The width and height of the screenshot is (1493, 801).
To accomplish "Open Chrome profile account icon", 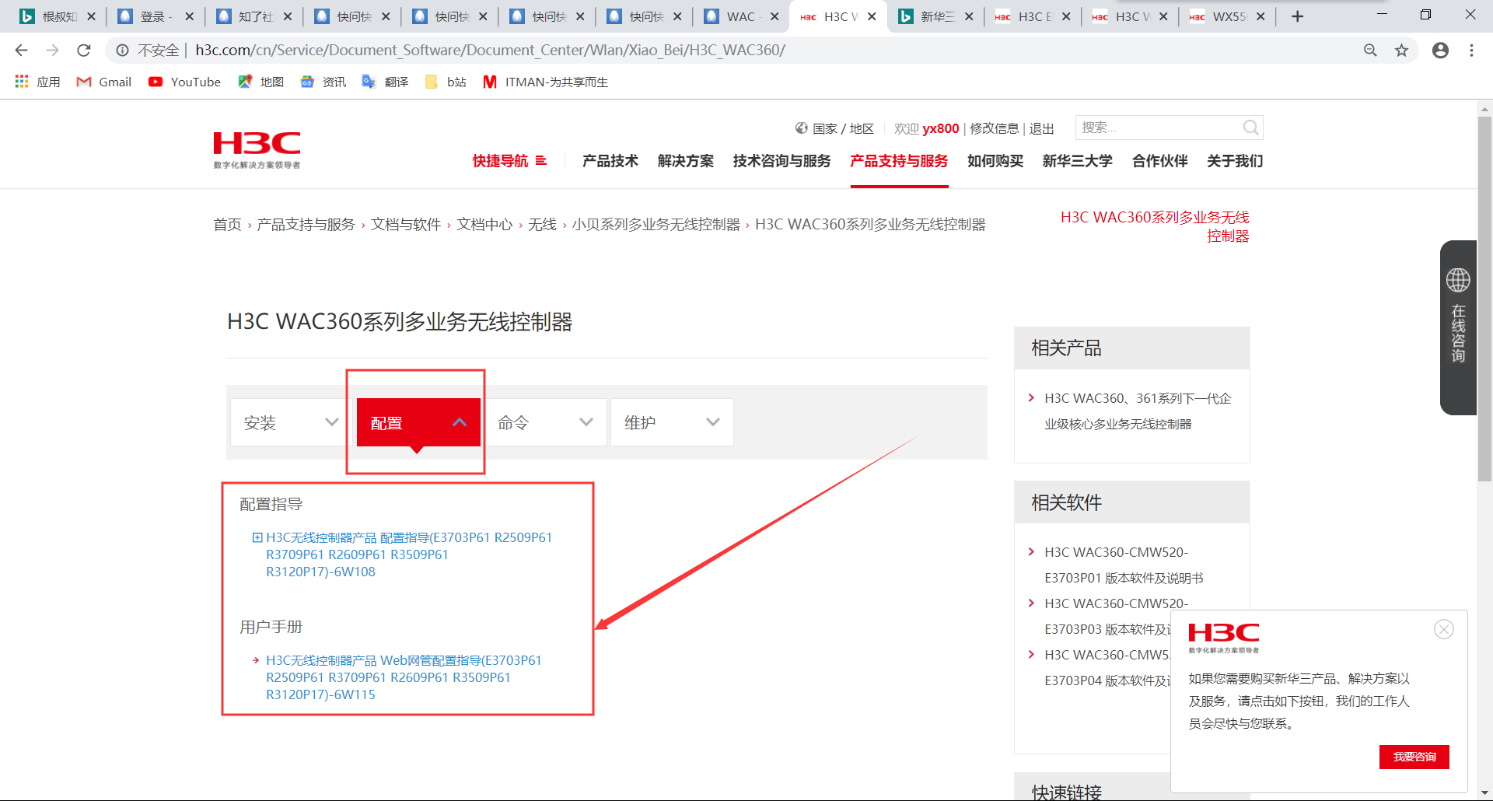I will pos(1440,51).
